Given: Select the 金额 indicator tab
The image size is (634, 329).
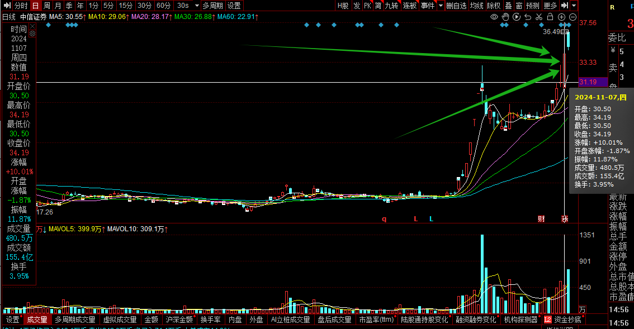Looking at the screenshot, I should point(151,320).
